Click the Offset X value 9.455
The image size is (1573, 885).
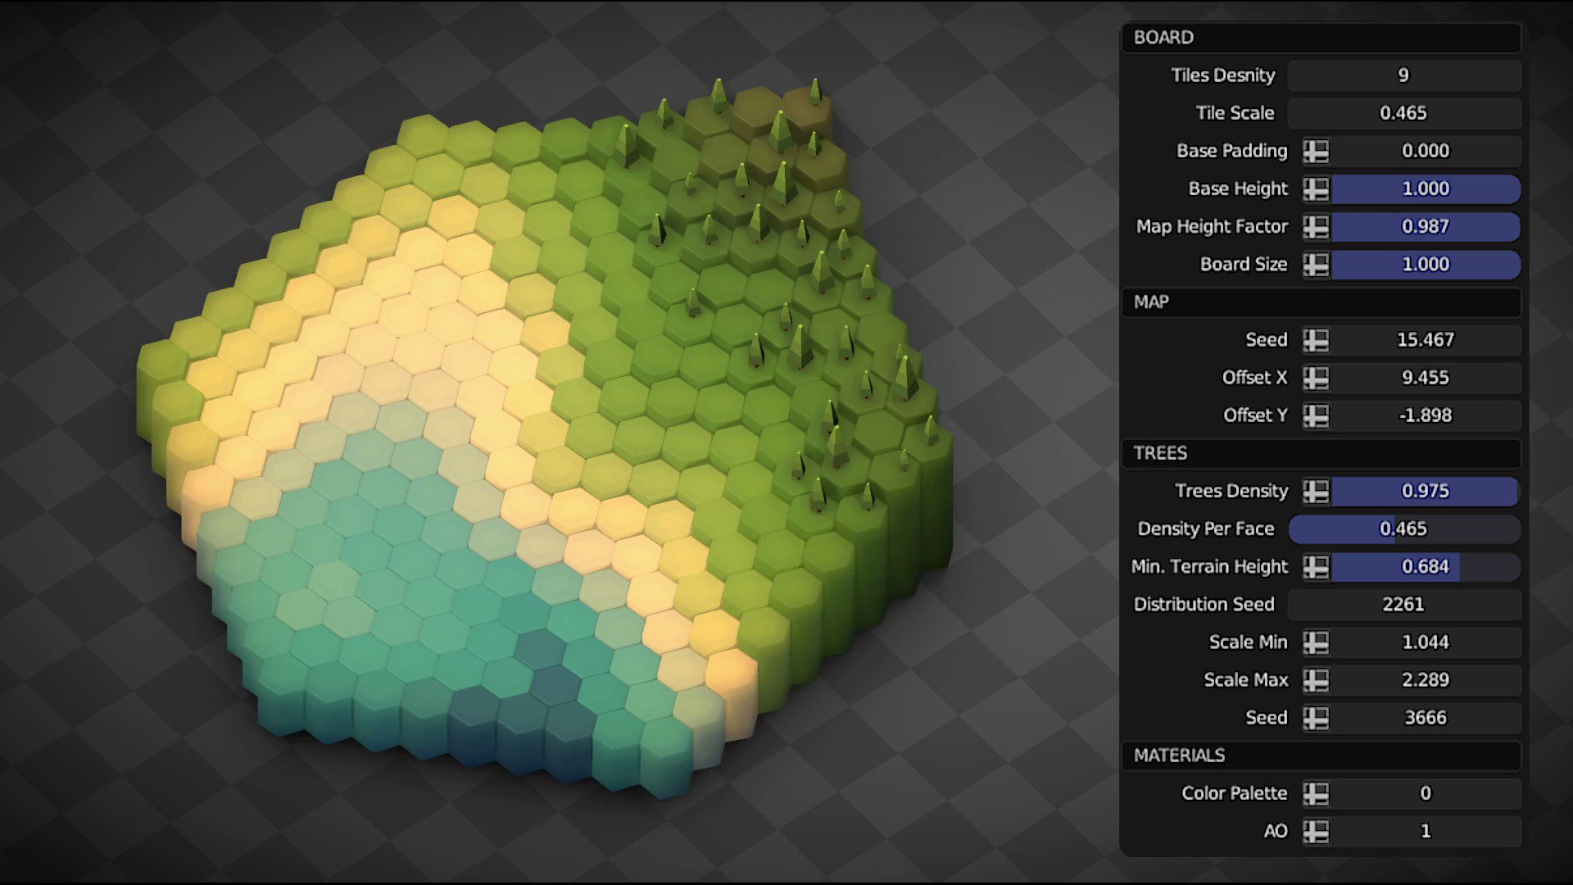pos(1426,378)
